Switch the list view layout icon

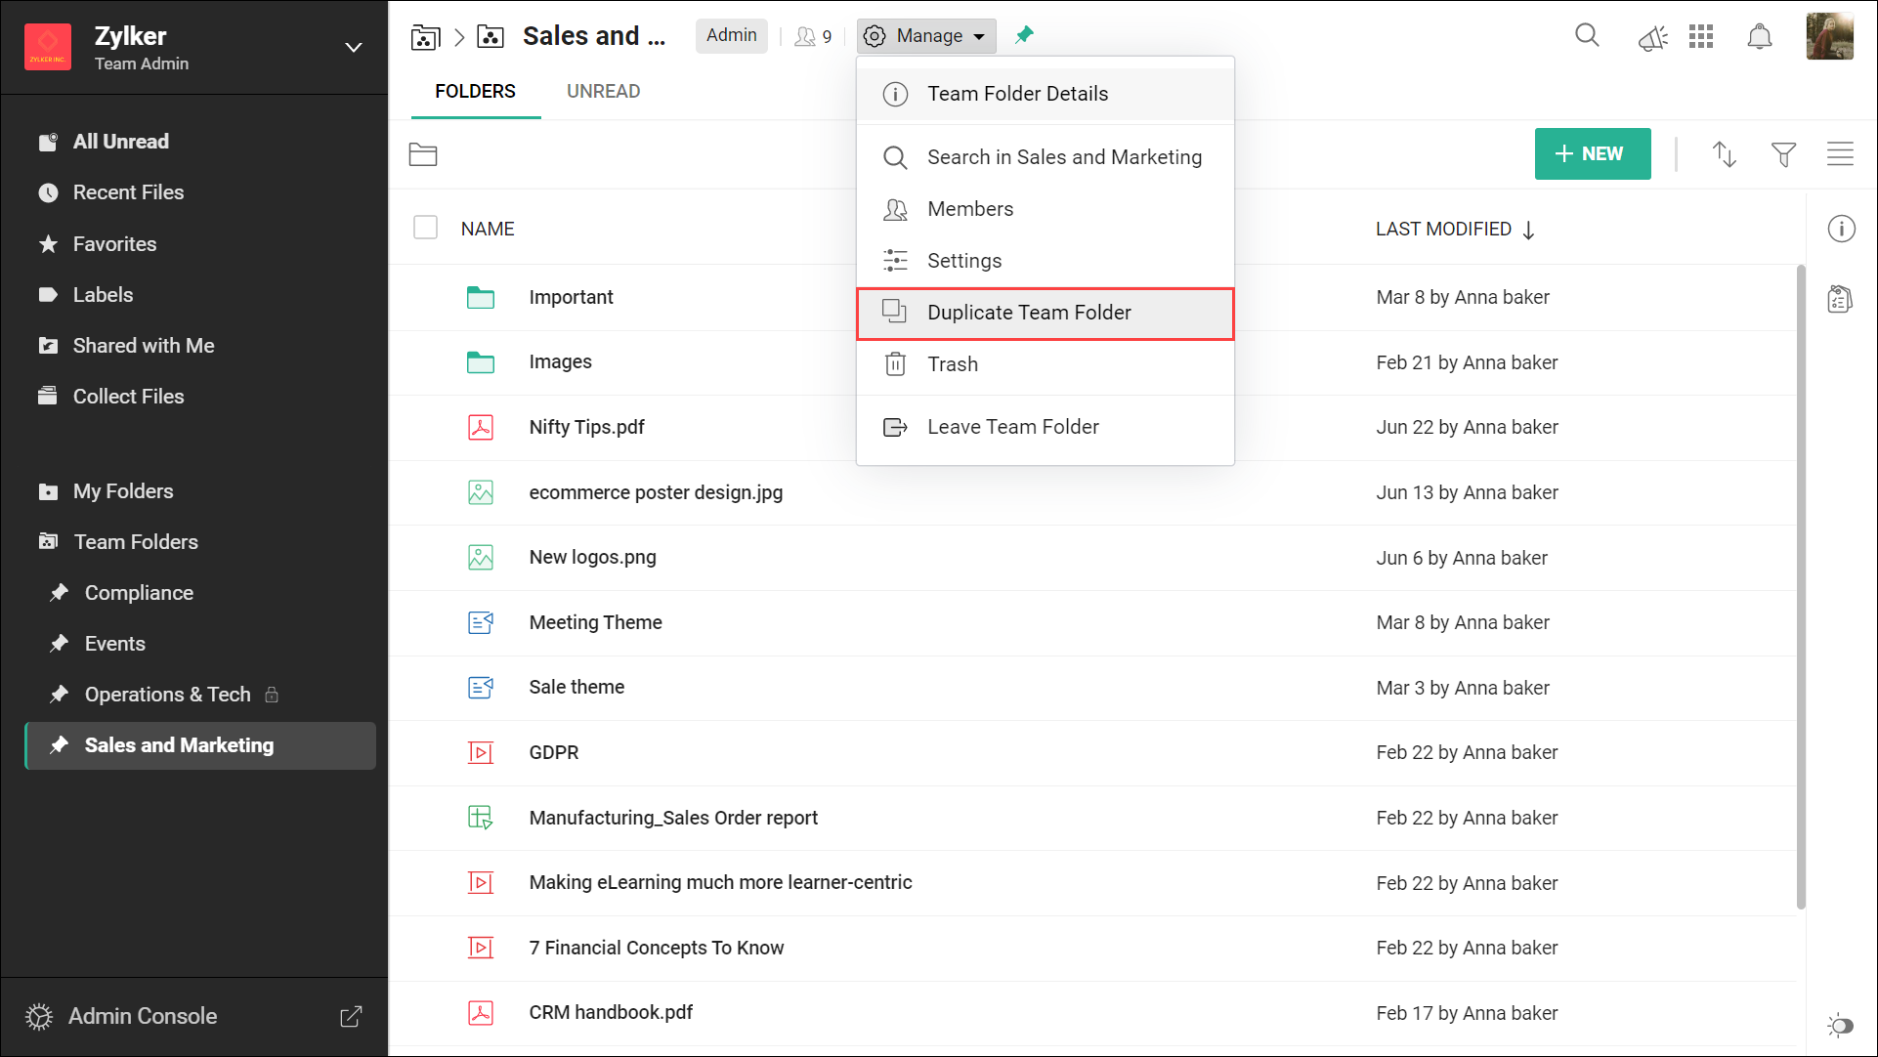click(x=1840, y=154)
